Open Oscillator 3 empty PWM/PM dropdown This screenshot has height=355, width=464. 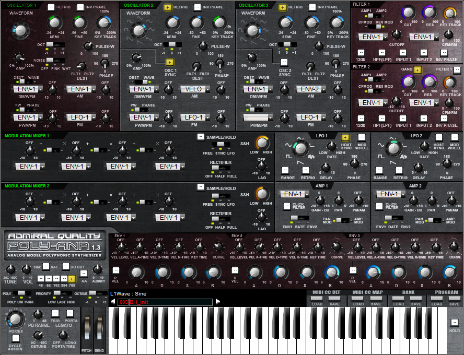[258, 117]
